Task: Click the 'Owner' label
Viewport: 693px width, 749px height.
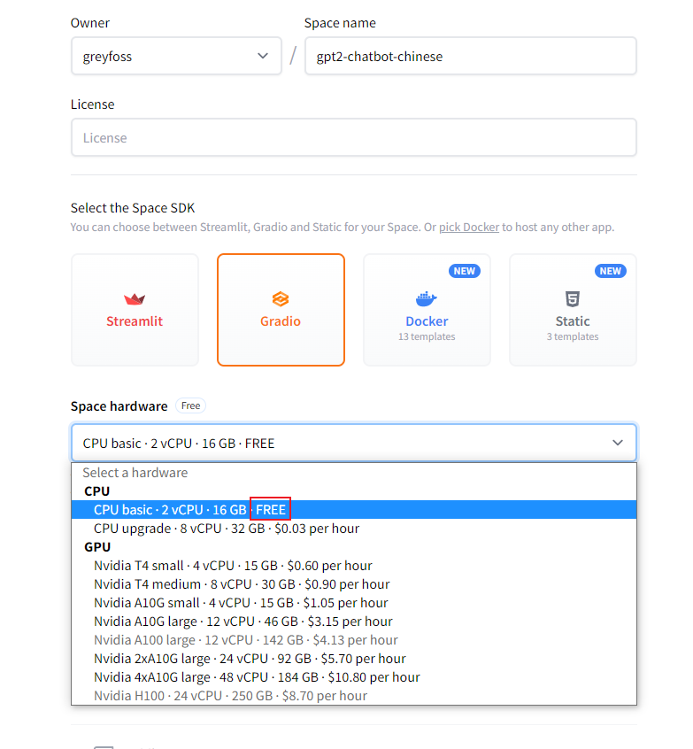Action: 90,23
